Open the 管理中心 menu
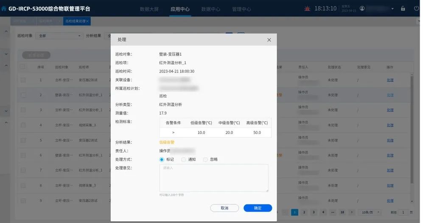Viewport: 423px width, 223px height. (241, 9)
